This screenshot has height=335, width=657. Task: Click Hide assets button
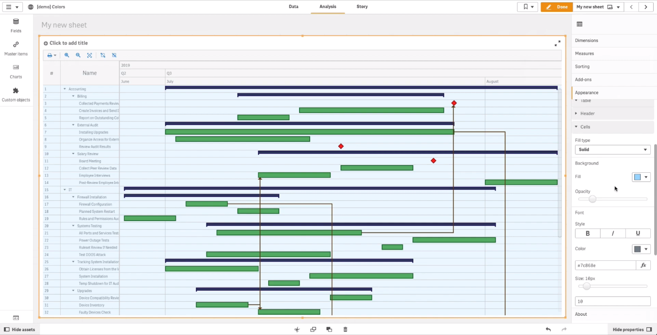click(x=19, y=330)
